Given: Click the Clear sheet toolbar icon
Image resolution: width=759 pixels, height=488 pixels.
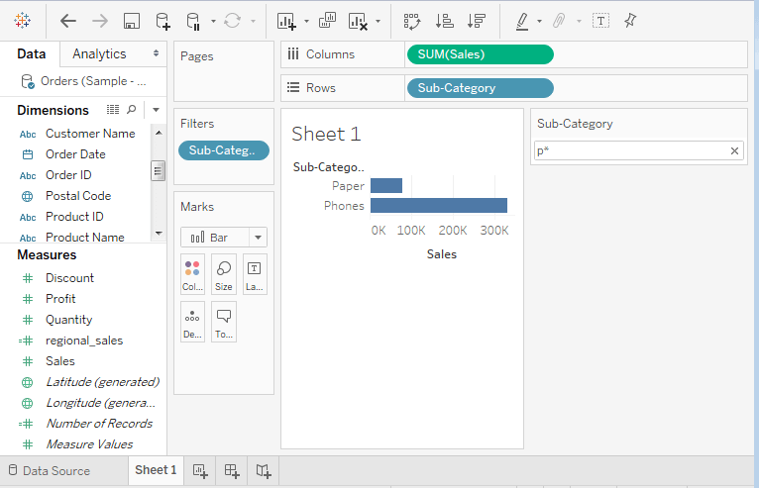Looking at the screenshot, I should pyautogui.click(x=358, y=21).
